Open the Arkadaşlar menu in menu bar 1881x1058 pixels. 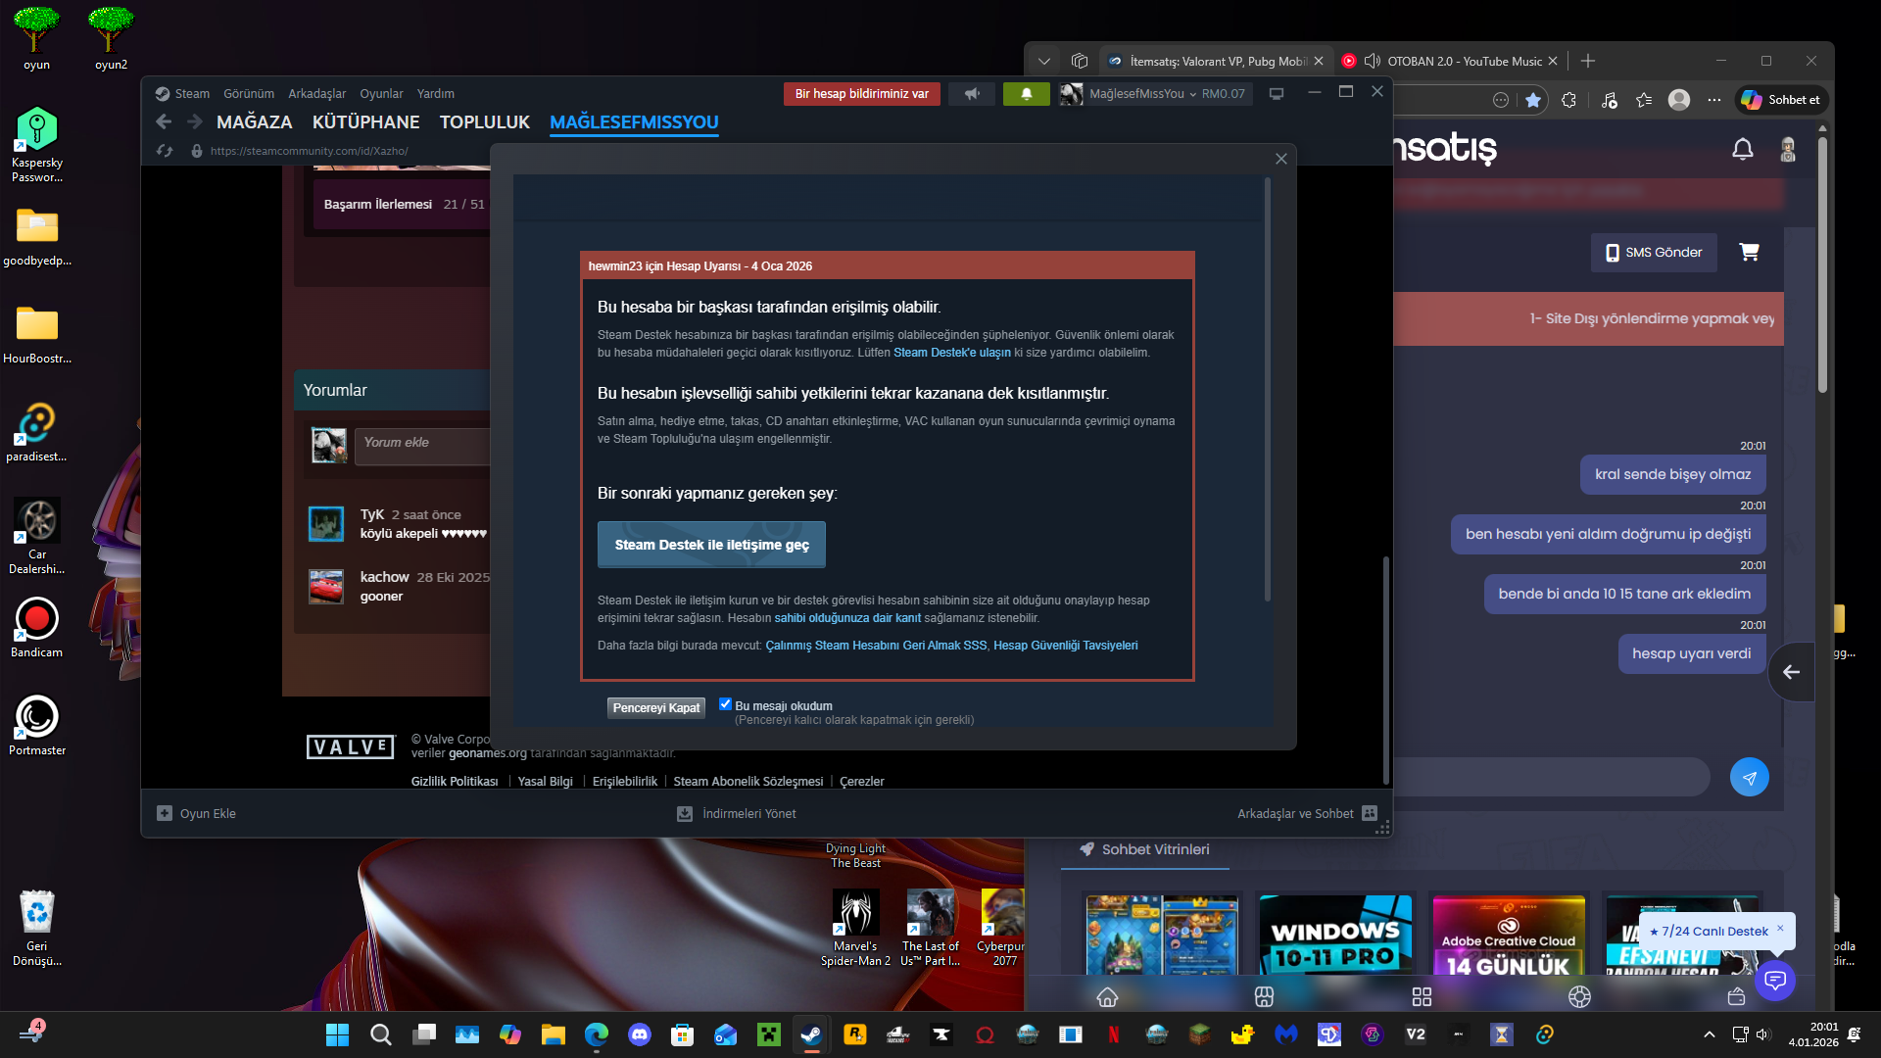click(317, 94)
